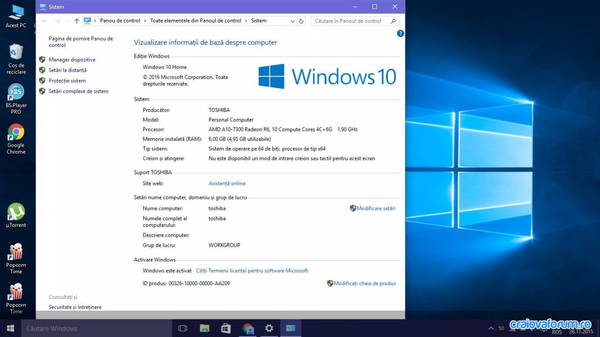Refresh the address bar view

(301, 21)
